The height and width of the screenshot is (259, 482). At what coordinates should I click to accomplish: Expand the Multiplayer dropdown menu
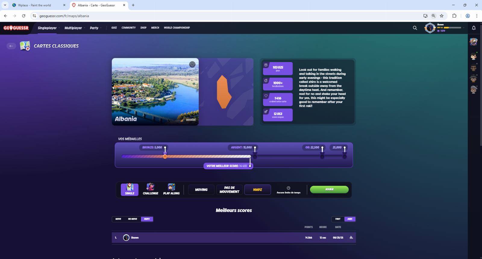tap(74, 28)
